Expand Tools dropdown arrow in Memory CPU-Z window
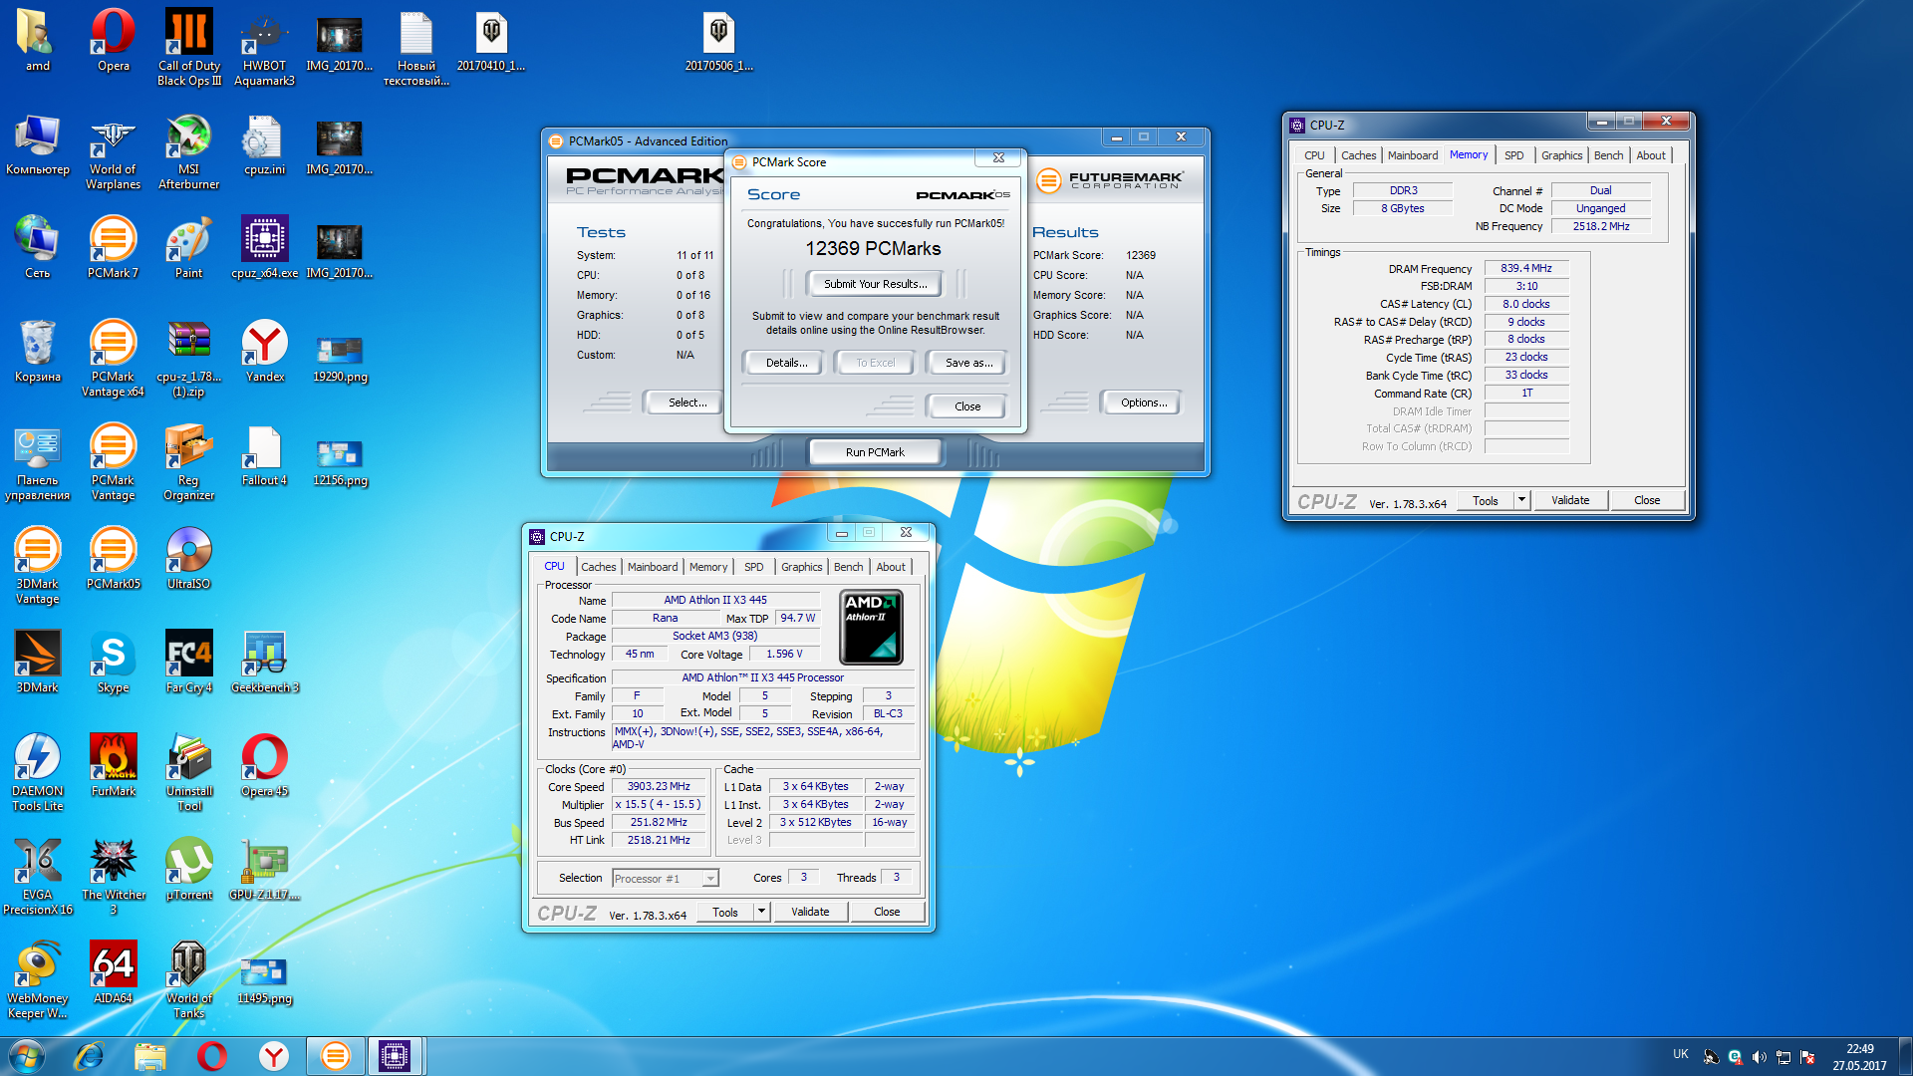This screenshot has width=1913, height=1076. 1521,500
